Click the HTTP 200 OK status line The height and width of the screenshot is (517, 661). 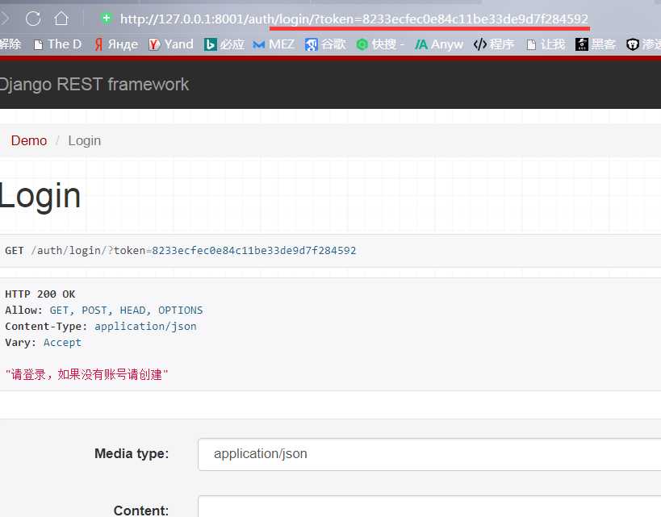click(40, 294)
